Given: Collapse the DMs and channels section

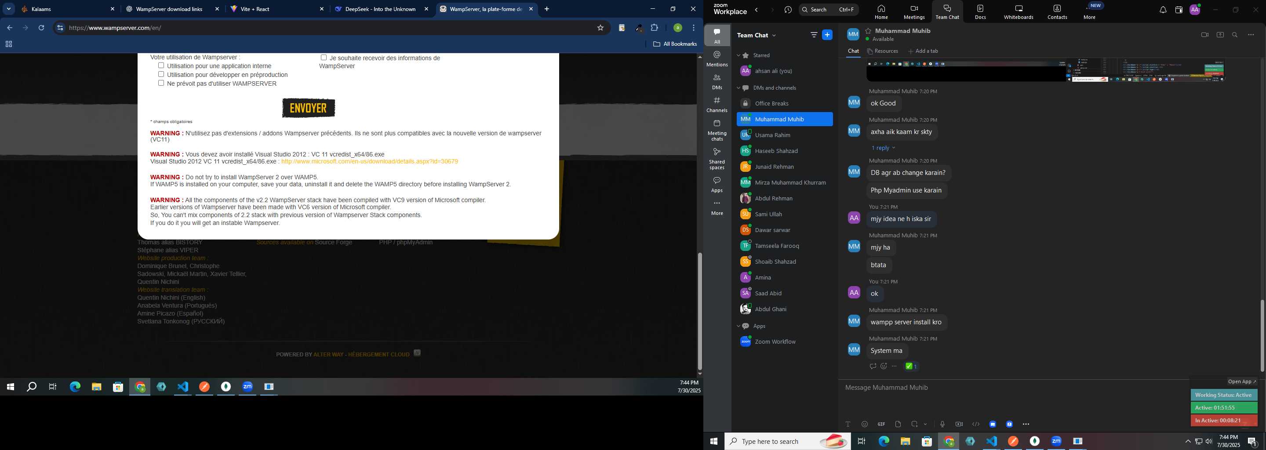Looking at the screenshot, I should pyautogui.click(x=738, y=88).
